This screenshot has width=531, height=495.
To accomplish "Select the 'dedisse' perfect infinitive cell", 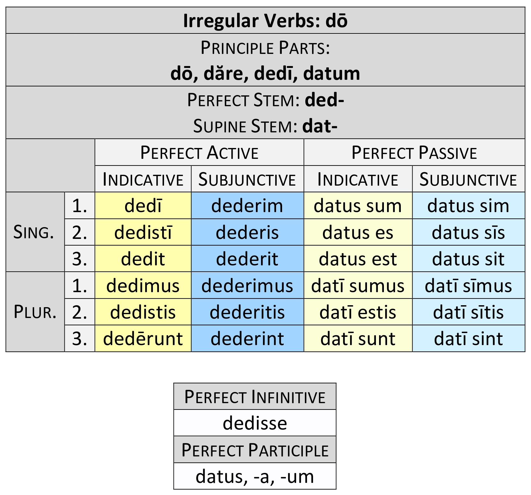I will pos(255,423).
